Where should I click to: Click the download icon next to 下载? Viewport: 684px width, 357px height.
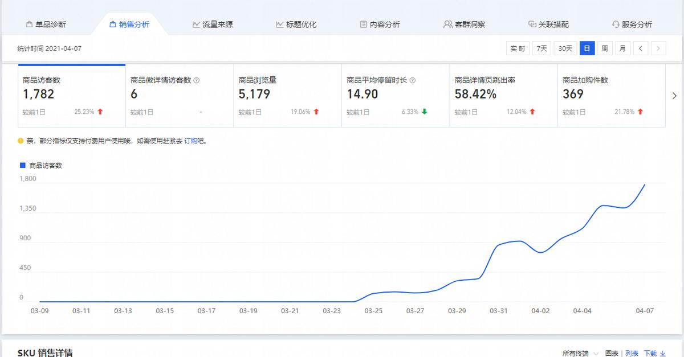[663, 352]
